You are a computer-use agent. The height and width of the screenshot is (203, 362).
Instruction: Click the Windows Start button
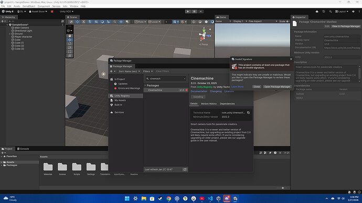[127, 198]
